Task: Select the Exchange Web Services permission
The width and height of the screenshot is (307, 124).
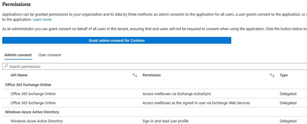Action: [196, 103]
